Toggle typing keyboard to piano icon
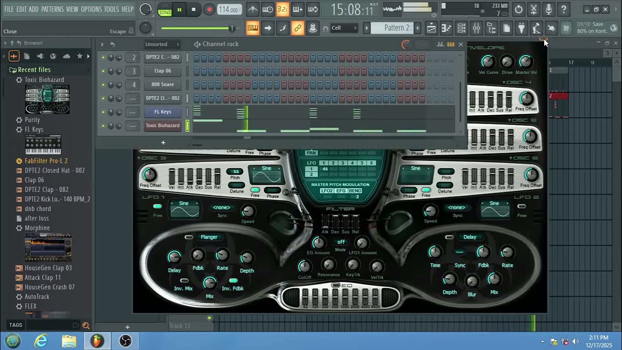This screenshot has height=350, width=622. click(x=253, y=28)
